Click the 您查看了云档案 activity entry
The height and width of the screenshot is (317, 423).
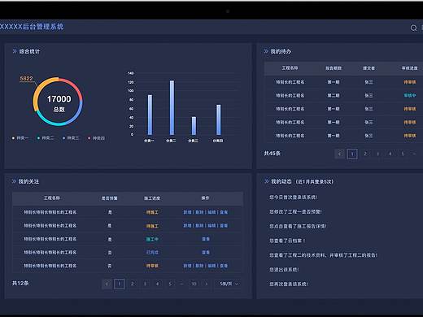287,241
